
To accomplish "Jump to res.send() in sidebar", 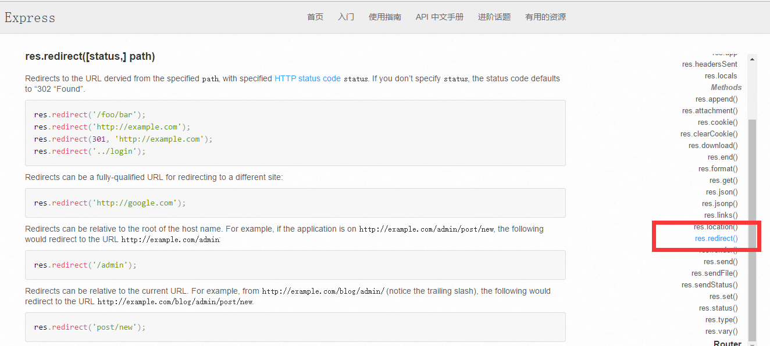I will (721, 262).
